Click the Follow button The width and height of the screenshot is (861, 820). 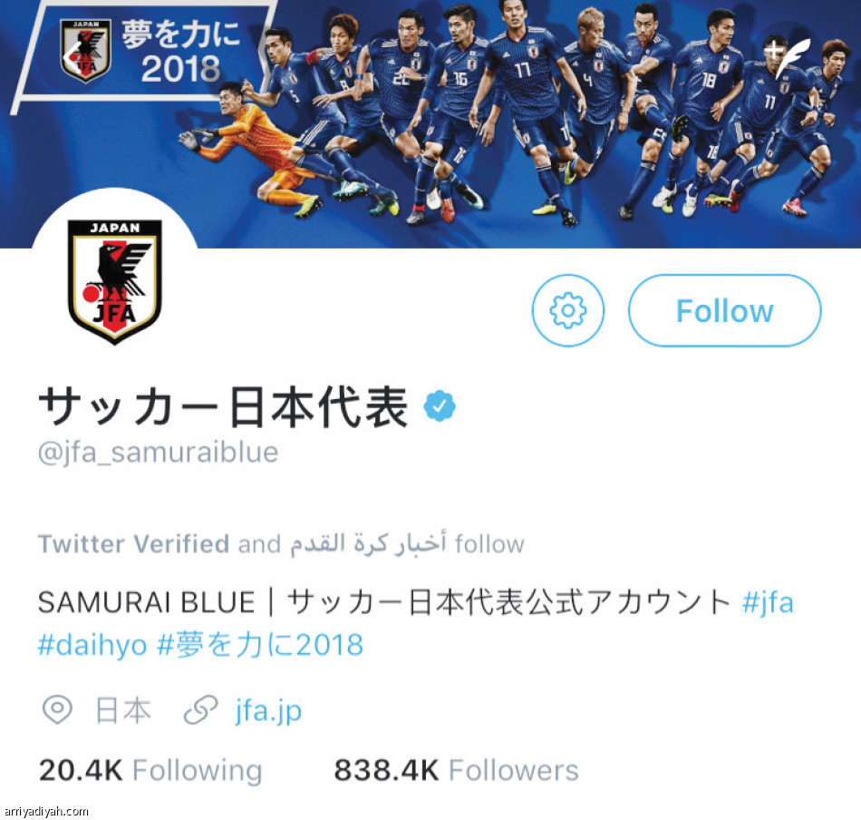[725, 310]
